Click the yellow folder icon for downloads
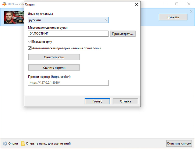The width and height of the screenshot is (195, 149). tap(23, 143)
